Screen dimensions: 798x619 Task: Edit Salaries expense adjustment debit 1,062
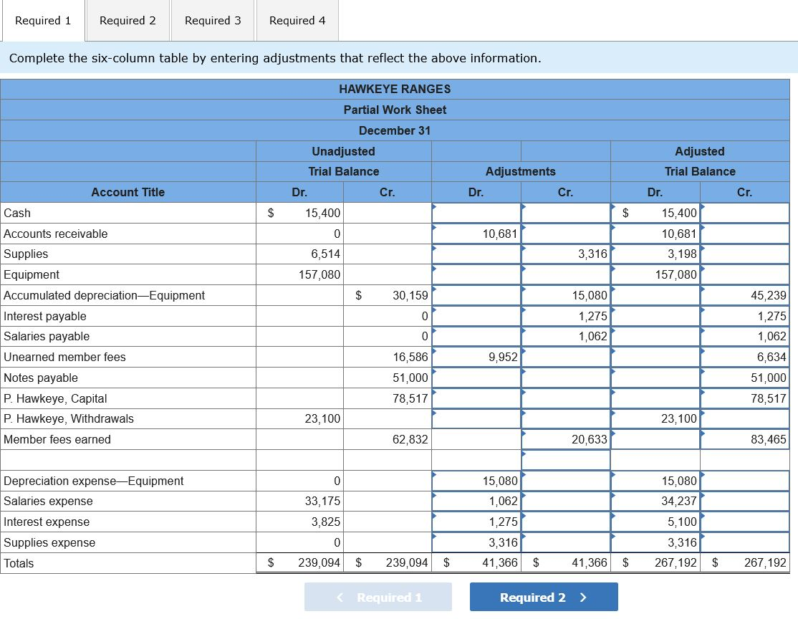(476, 502)
